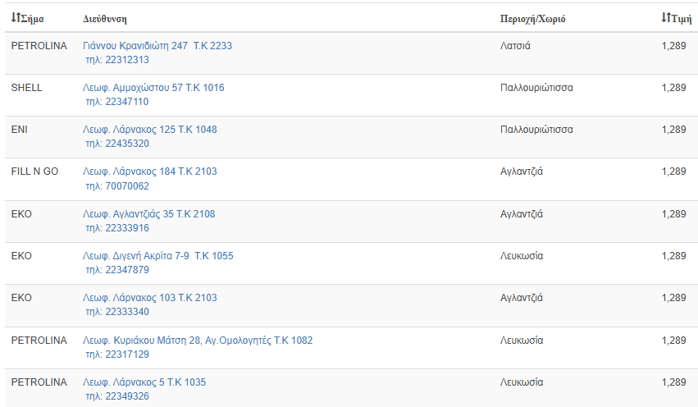The image size is (698, 407).
Task: Select the ENI brand cell
Action: 19,130
